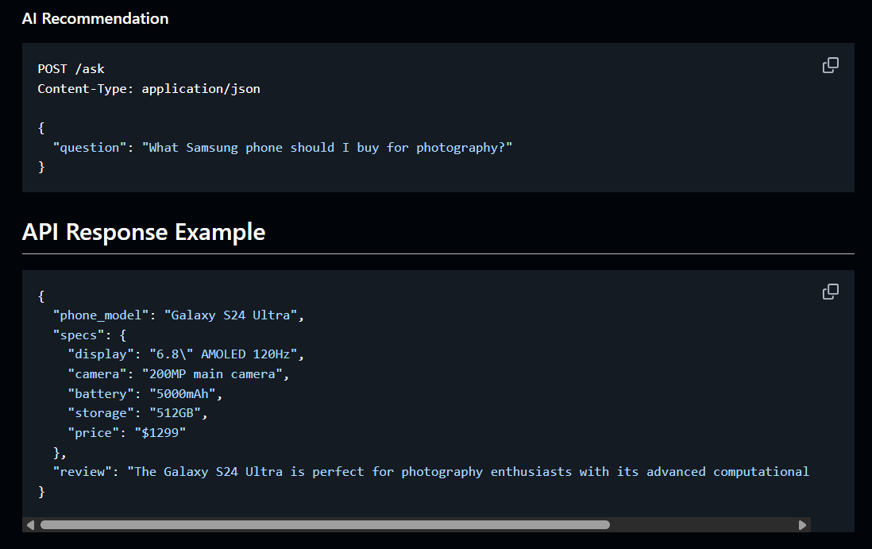Image resolution: width=872 pixels, height=549 pixels.
Task: Click the "phone_model" Galaxy S24 Ultra line
Action: coord(179,315)
